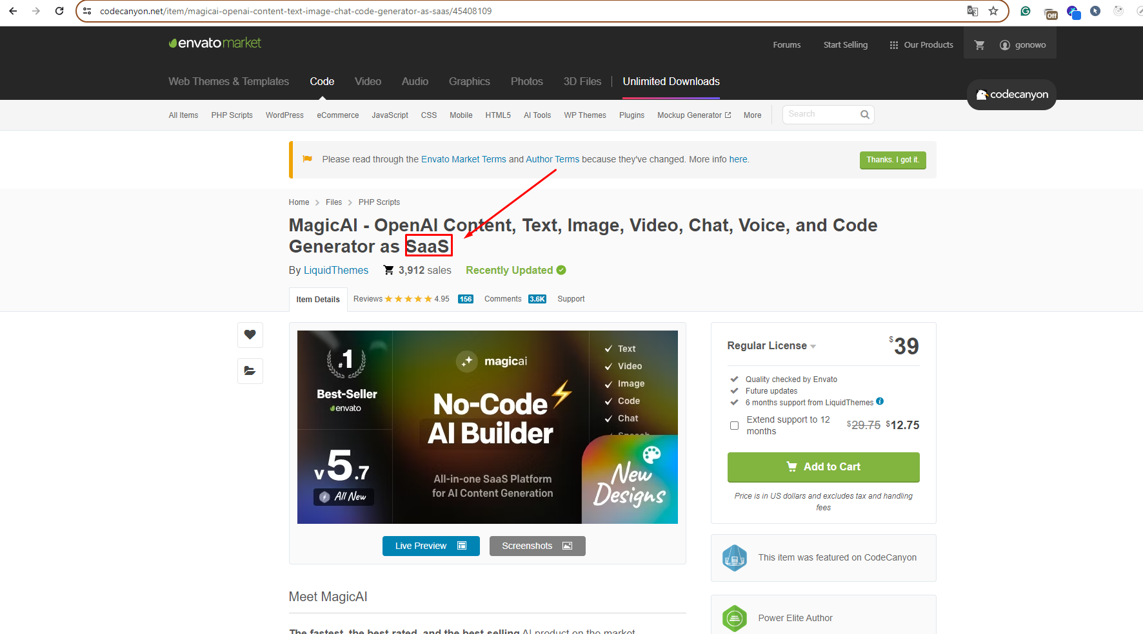Click the featured on CodeCanyon badge icon

[x=735, y=558]
